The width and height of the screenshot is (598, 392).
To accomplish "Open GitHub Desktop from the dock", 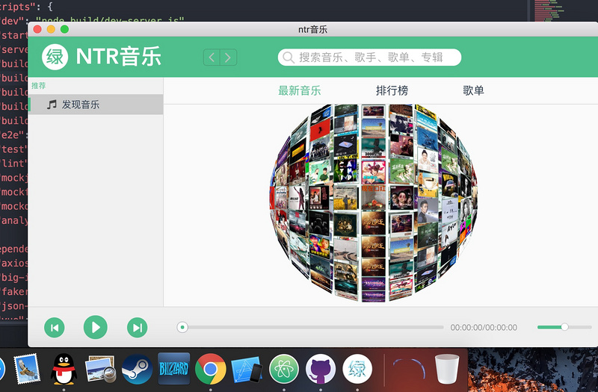I will (321, 369).
